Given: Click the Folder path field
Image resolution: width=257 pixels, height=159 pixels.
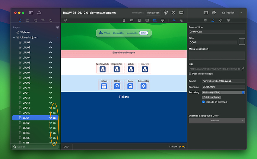Looking at the screenshot, I should pos(223,81).
